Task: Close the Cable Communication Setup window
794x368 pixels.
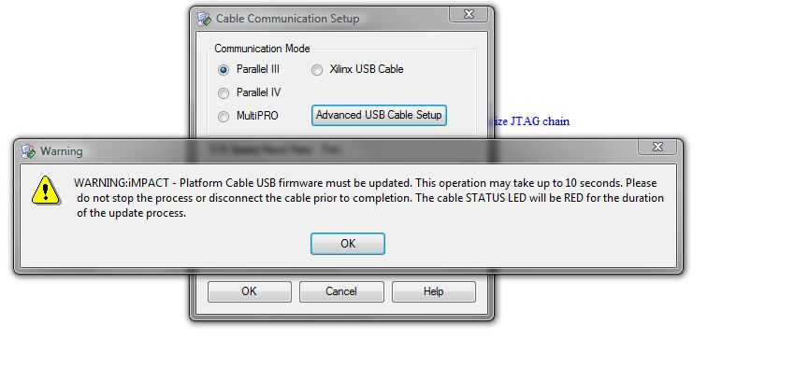Action: tap(469, 15)
